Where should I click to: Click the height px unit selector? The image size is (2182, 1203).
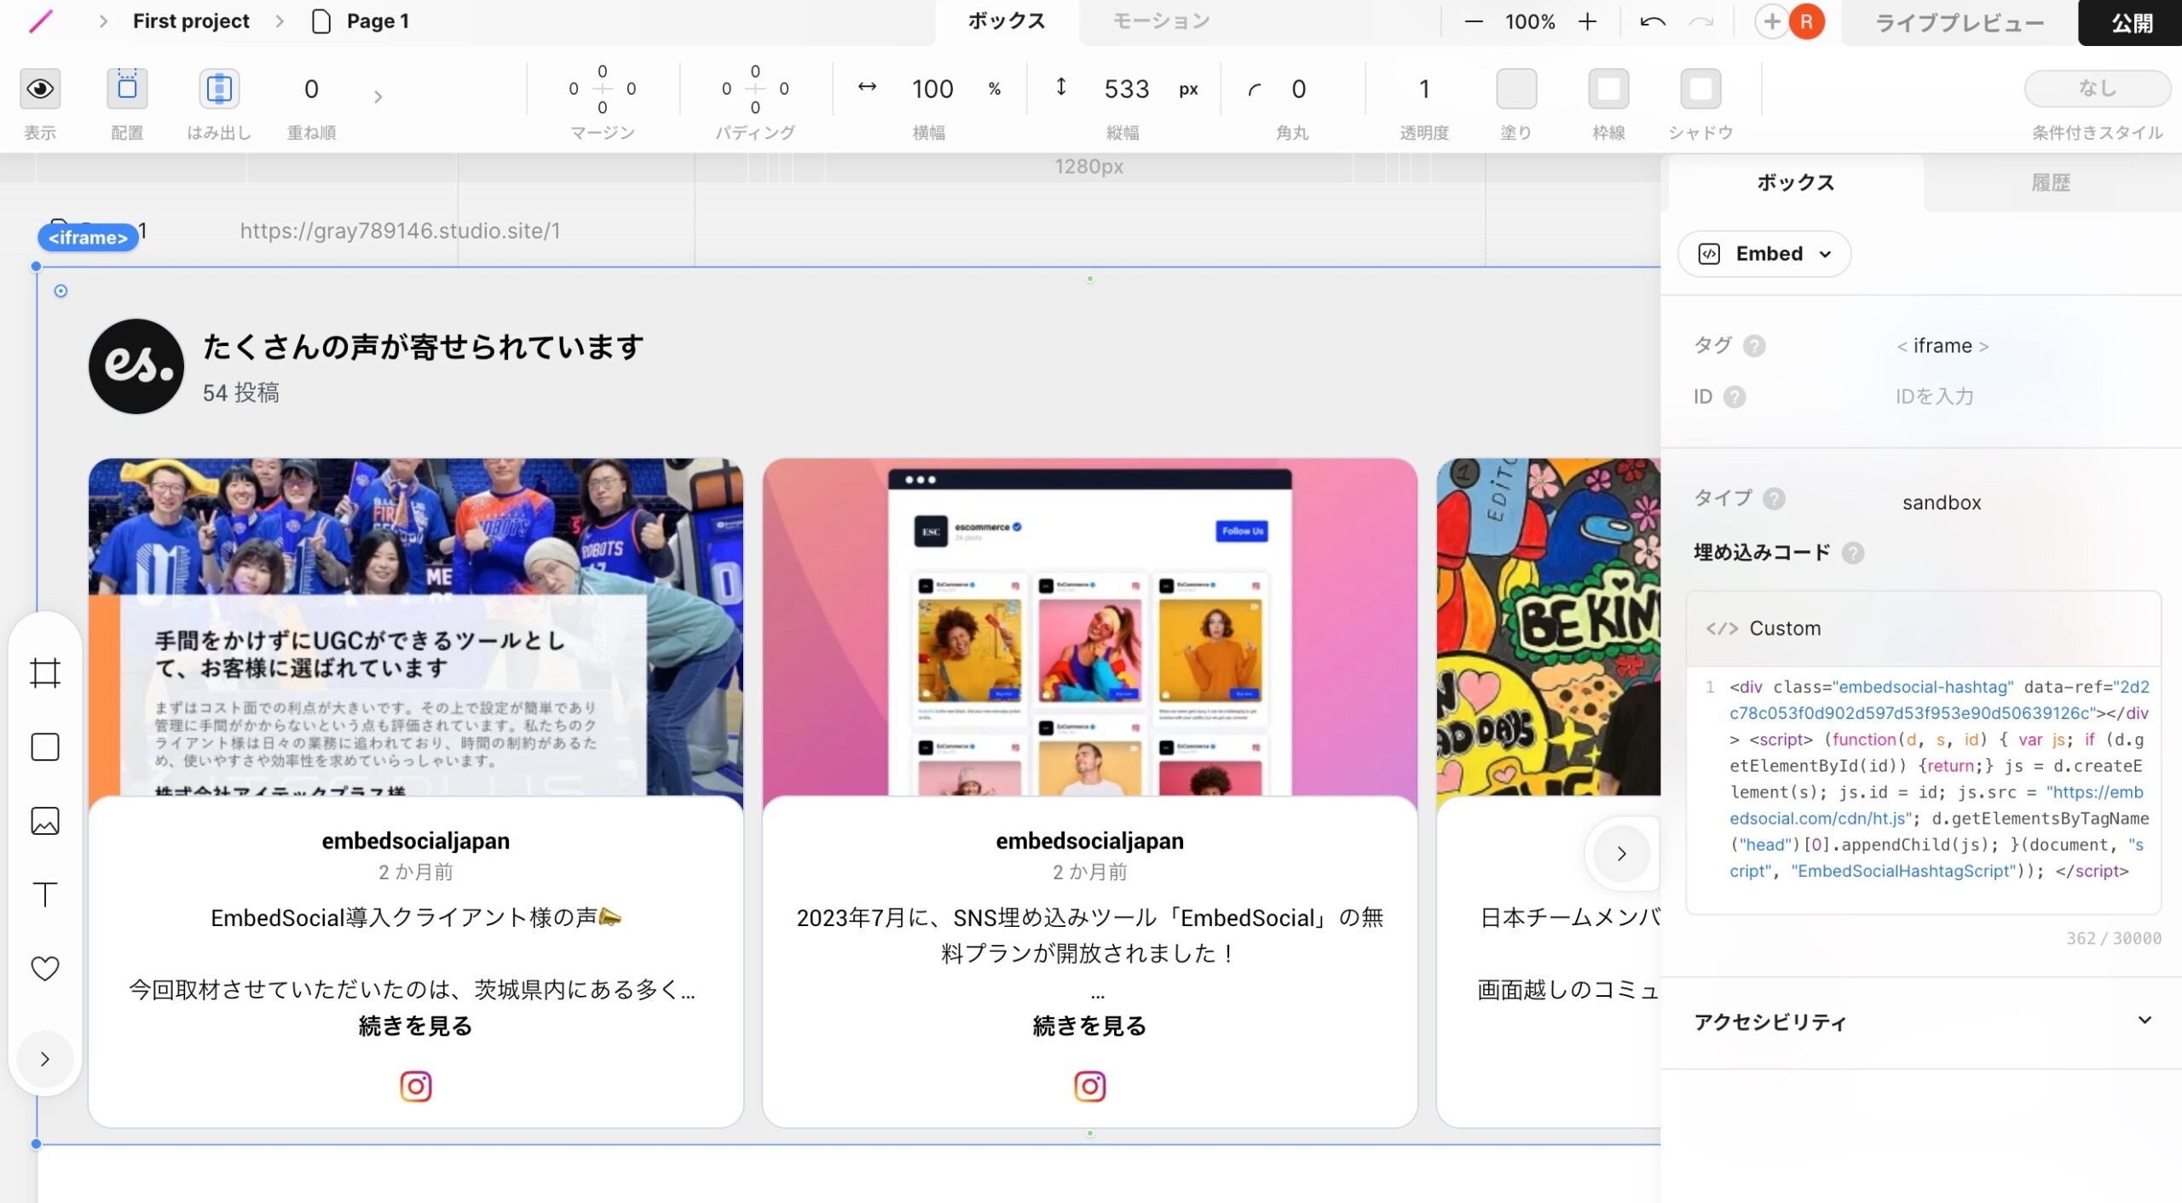click(x=1188, y=89)
